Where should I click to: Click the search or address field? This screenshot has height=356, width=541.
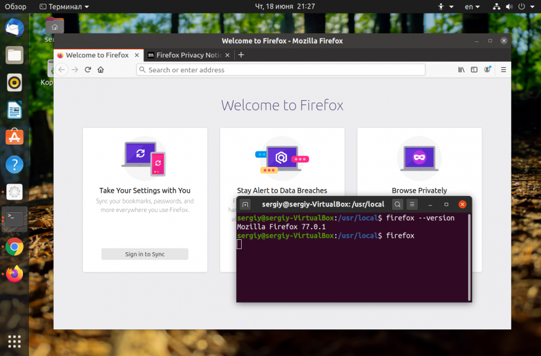281,70
